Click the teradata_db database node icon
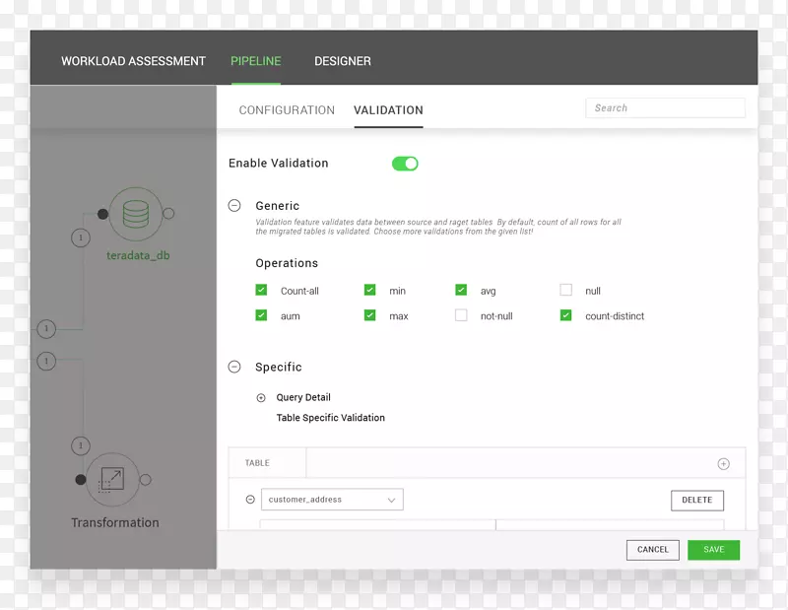The image size is (788, 610). pyautogui.click(x=134, y=213)
